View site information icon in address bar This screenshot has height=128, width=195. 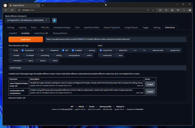click(19, 10)
